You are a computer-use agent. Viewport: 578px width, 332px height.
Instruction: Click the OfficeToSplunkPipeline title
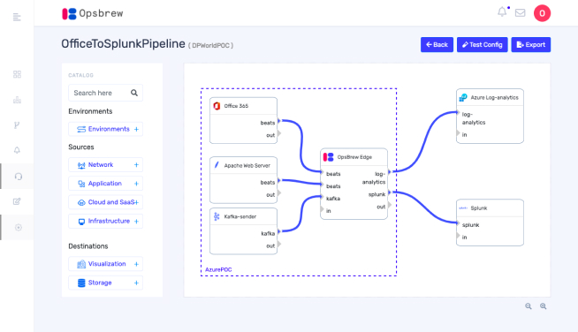click(123, 44)
